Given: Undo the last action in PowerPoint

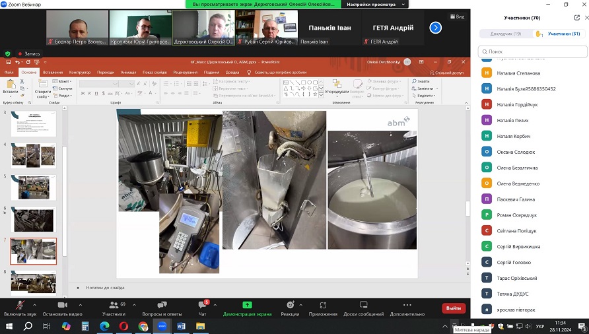Looking at the screenshot, I should click(x=17, y=62).
